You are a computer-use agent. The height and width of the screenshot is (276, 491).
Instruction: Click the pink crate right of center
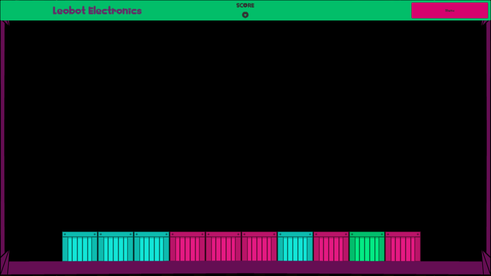click(x=259, y=247)
